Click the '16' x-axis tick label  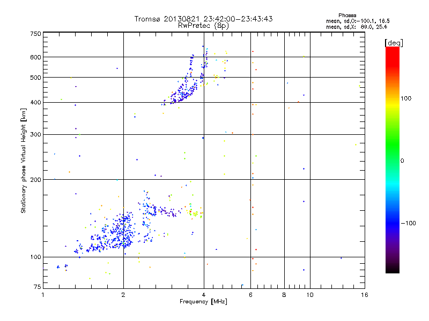tap(365, 295)
